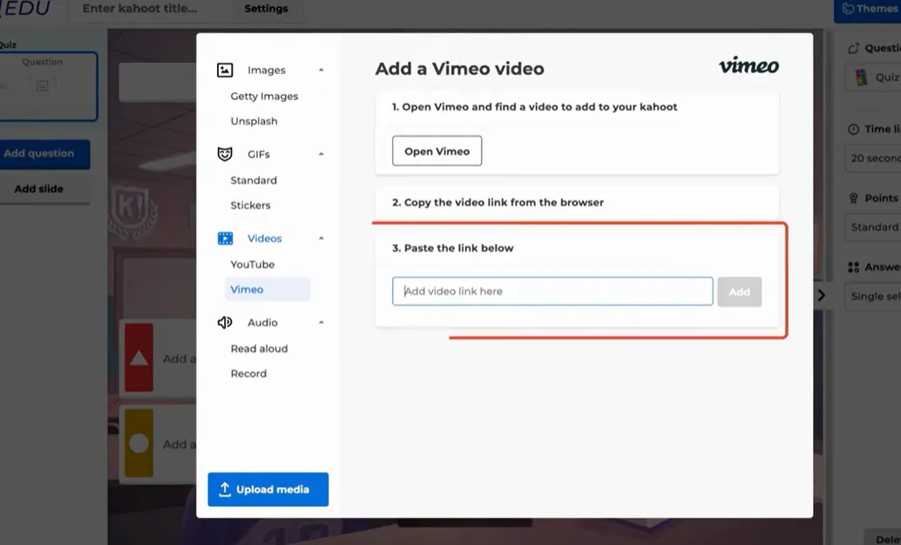
Task: Click the Images category icon
Action: (225, 71)
